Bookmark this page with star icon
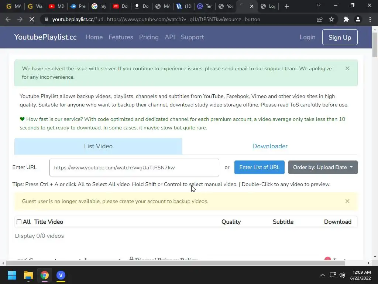Screen dimensions: 378x284 pos(331,19)
